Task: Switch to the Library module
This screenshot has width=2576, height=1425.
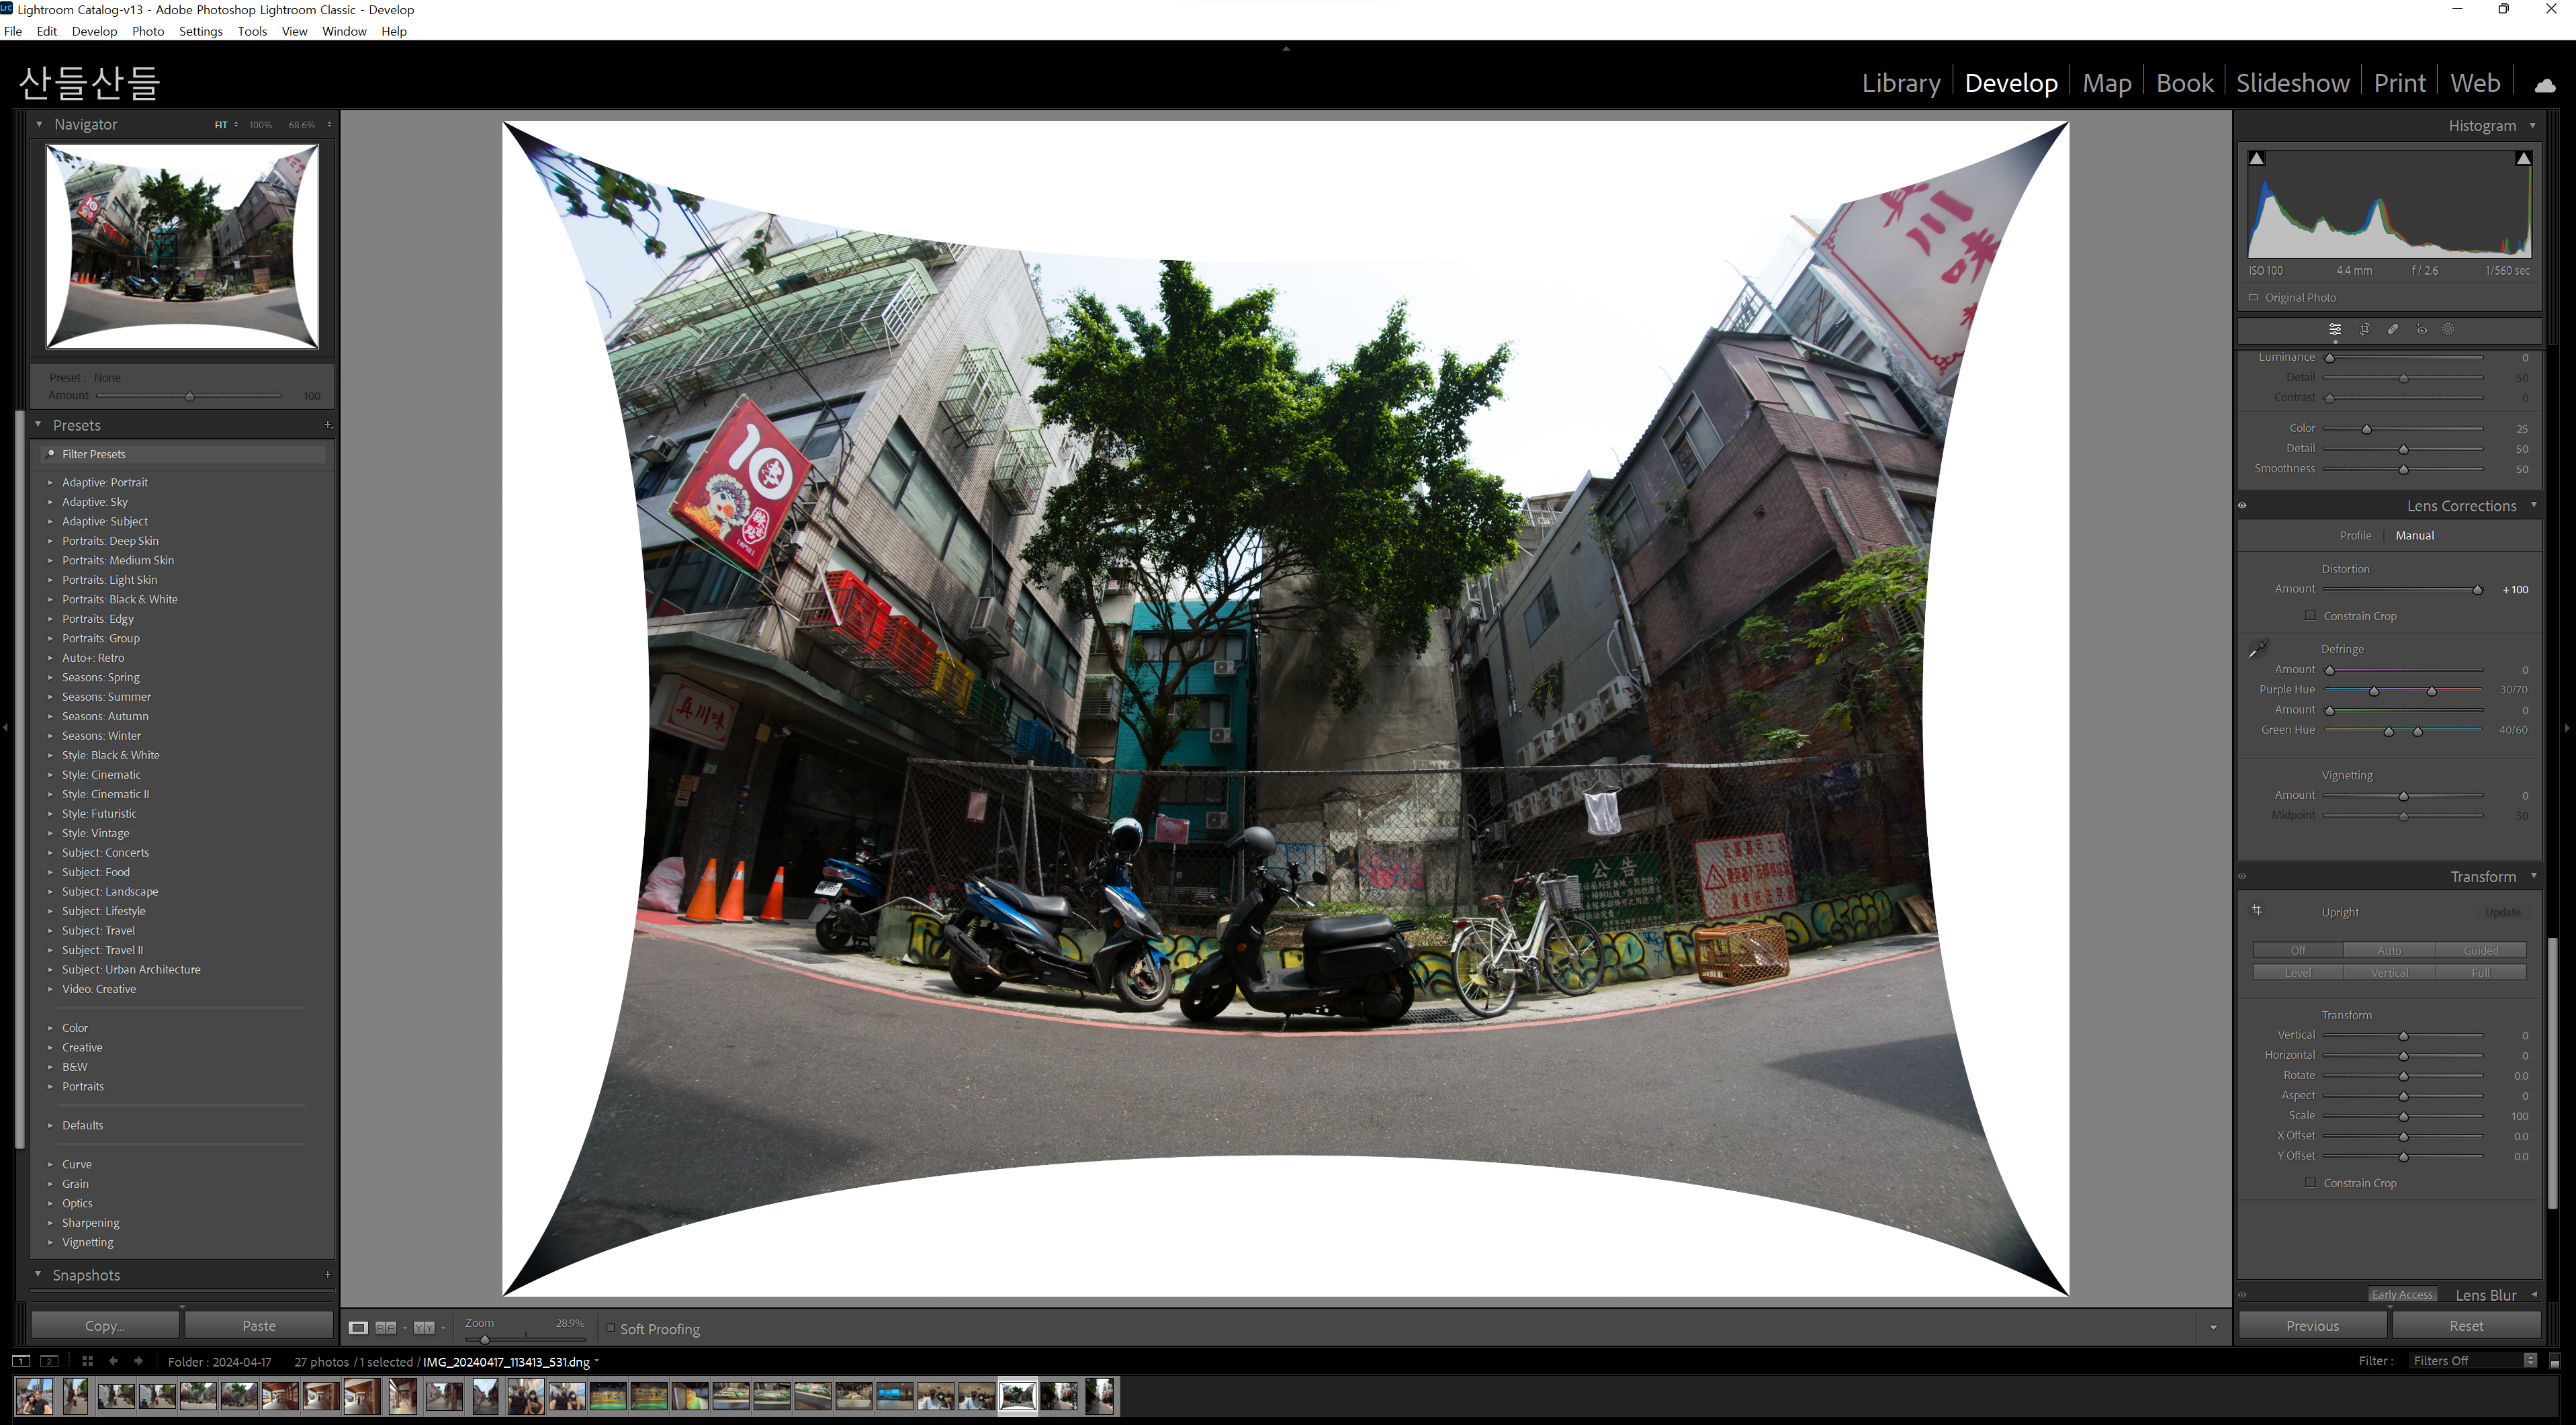Action: (x=1900, y=83)
